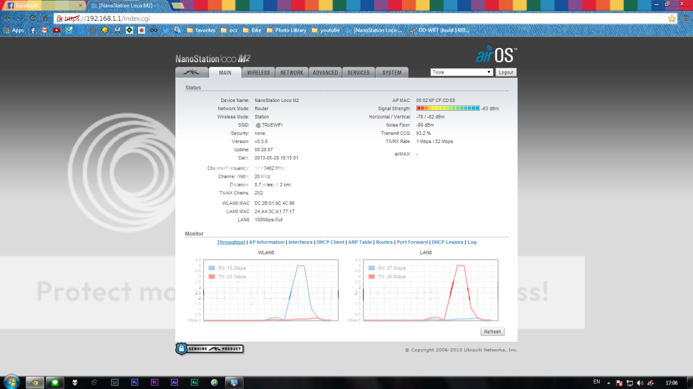The image size is (693, 389).
Task: Open the NETWORK tab
Action: pyautogui.click(x=292, y=73)
